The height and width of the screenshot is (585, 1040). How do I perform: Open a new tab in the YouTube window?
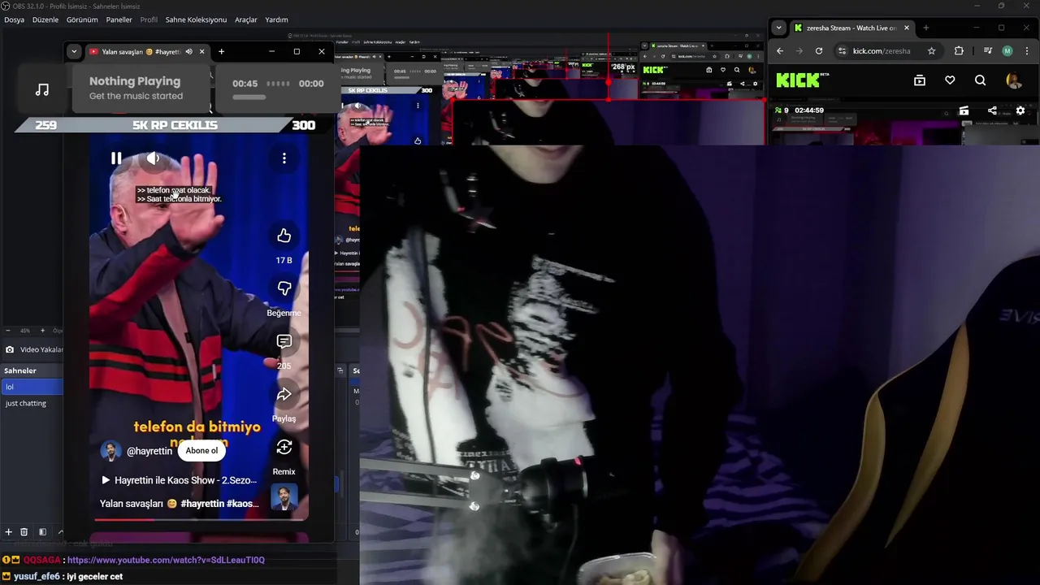click(221, 52)
